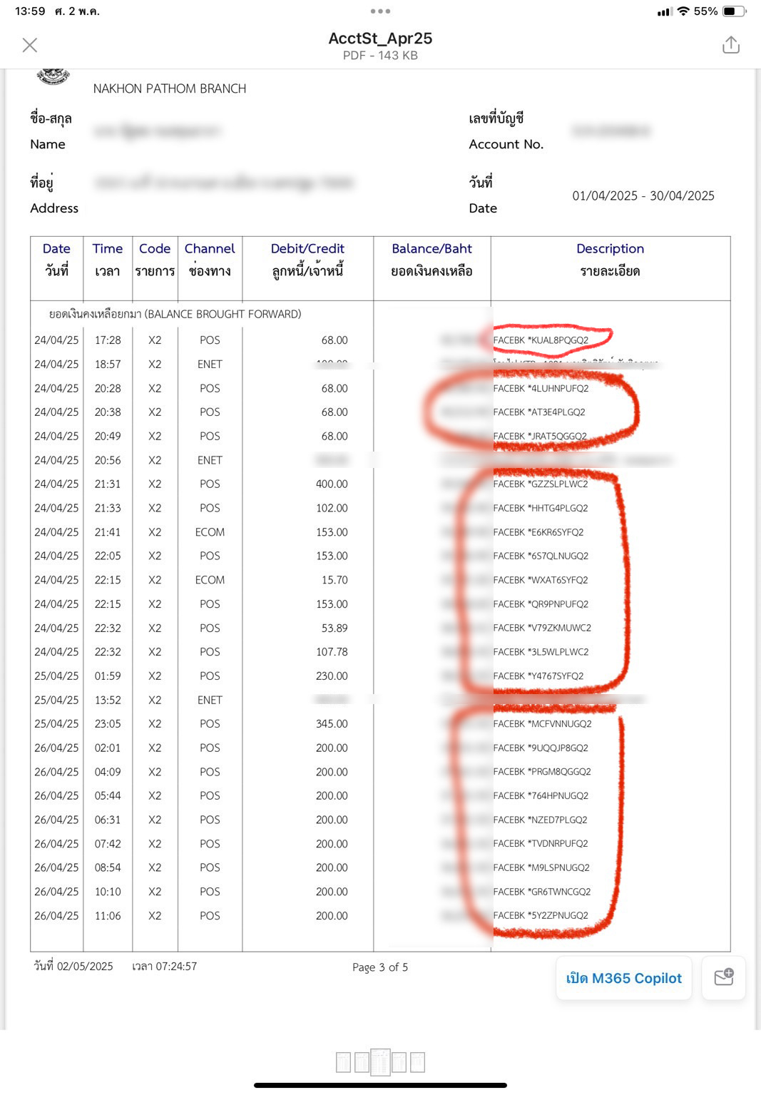Select the ENET channel at 18:57

click(210, 364)
